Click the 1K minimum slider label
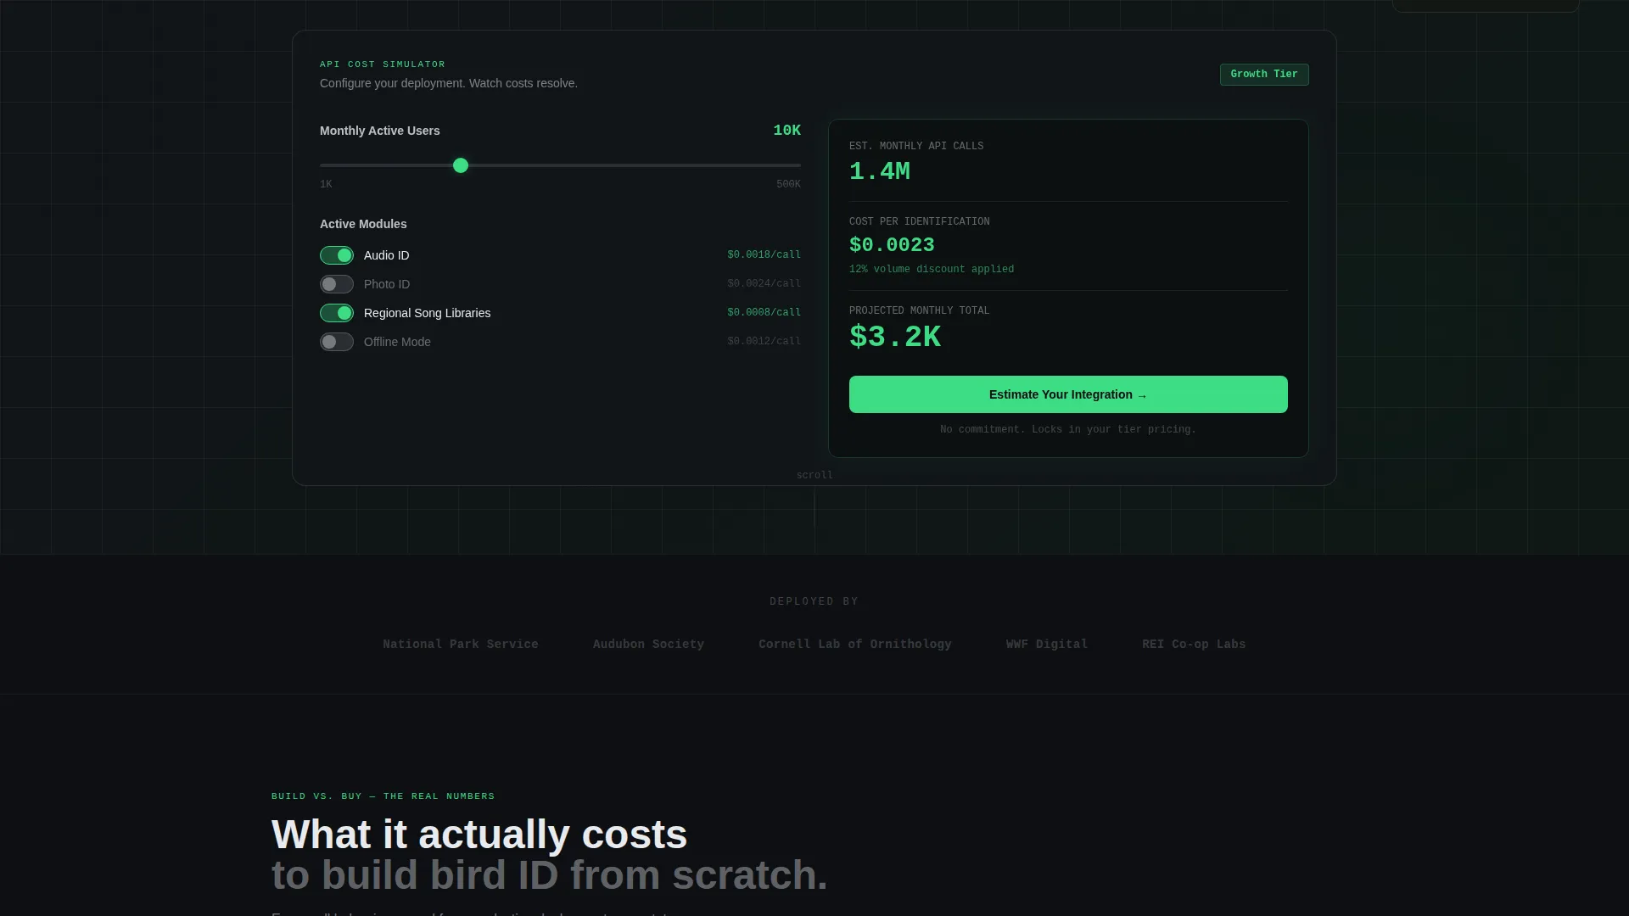Image resolution: width=1629 pixels, height=916 pixels. point(326,184)
